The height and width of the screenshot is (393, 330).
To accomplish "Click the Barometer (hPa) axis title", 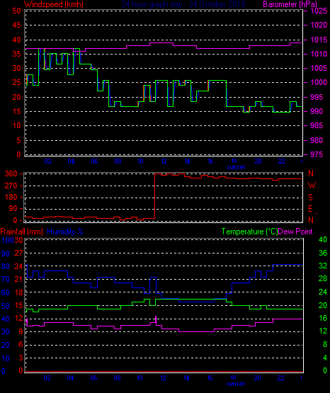I will 290,4.
